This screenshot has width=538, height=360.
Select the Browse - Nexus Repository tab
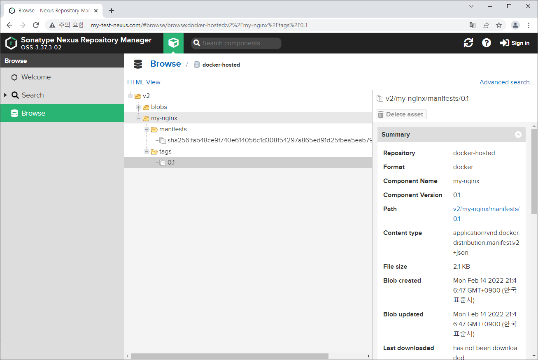tap(53, 11)
